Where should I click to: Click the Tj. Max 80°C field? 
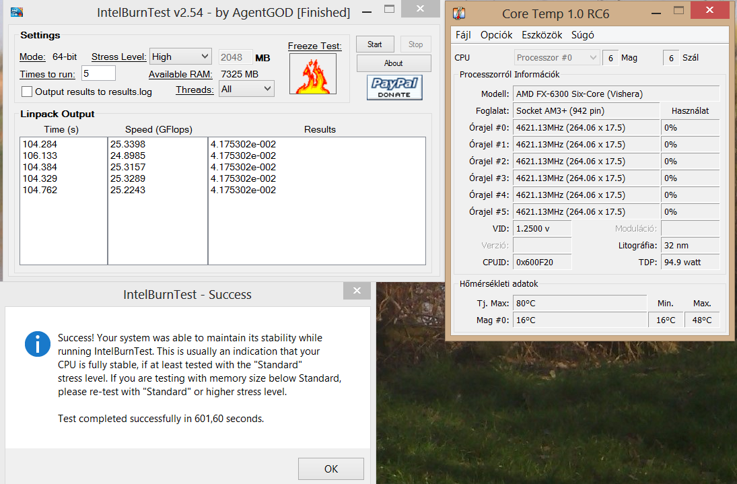580,304
